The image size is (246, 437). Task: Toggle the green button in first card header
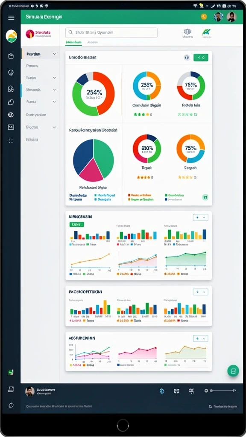pos(201,58)
